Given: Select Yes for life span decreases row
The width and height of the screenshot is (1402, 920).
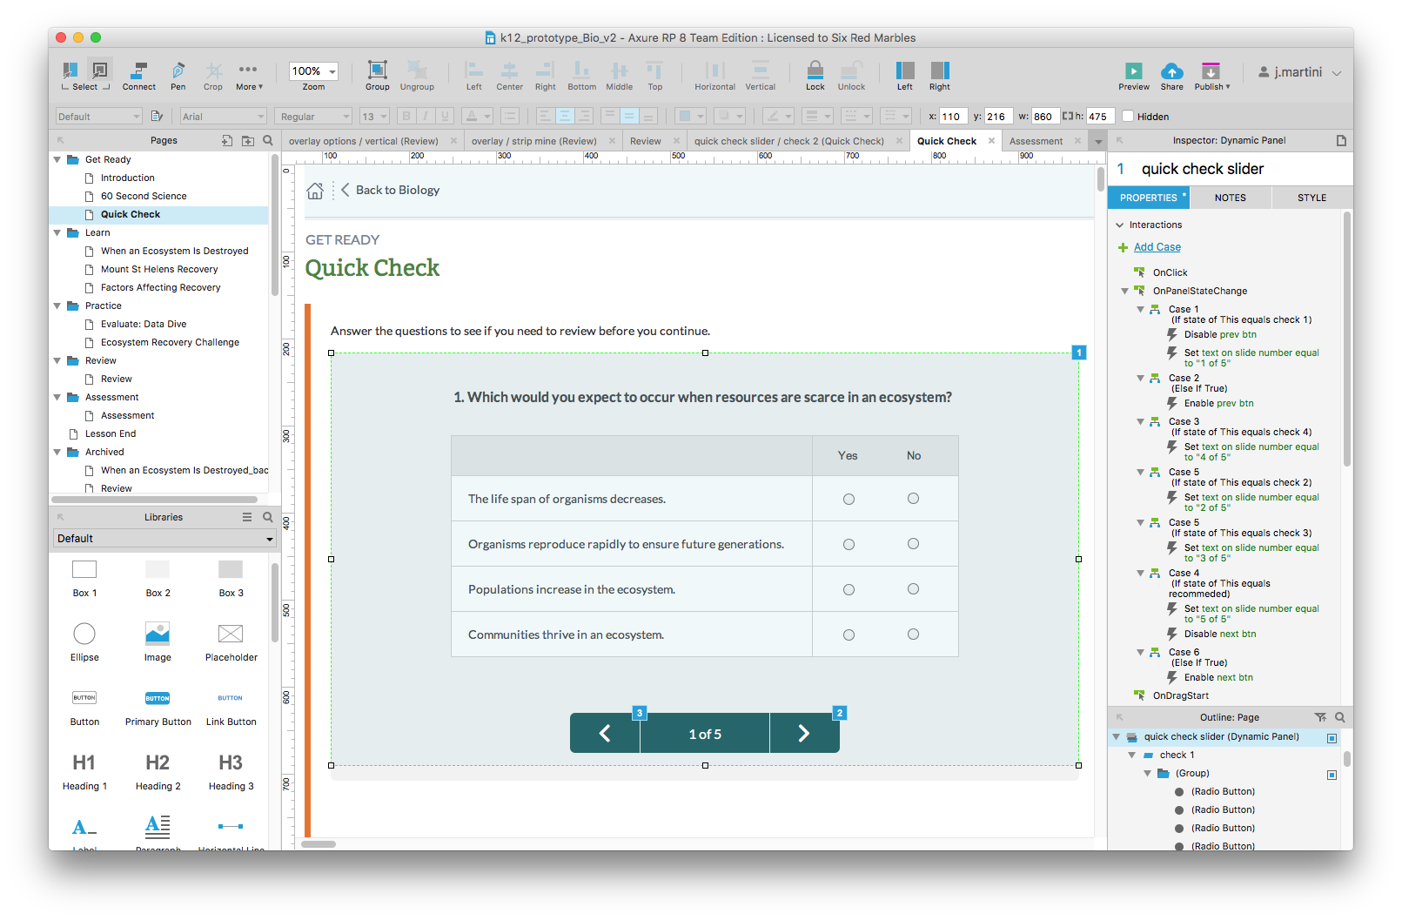Looking at the screenshot, I should (849, 499).
